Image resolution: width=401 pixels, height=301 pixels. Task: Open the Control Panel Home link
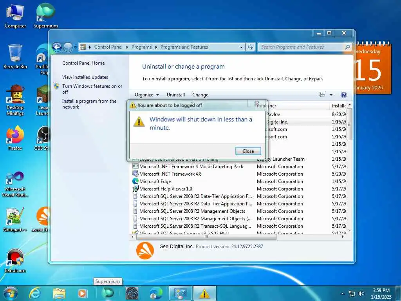[x=83, y=63]
